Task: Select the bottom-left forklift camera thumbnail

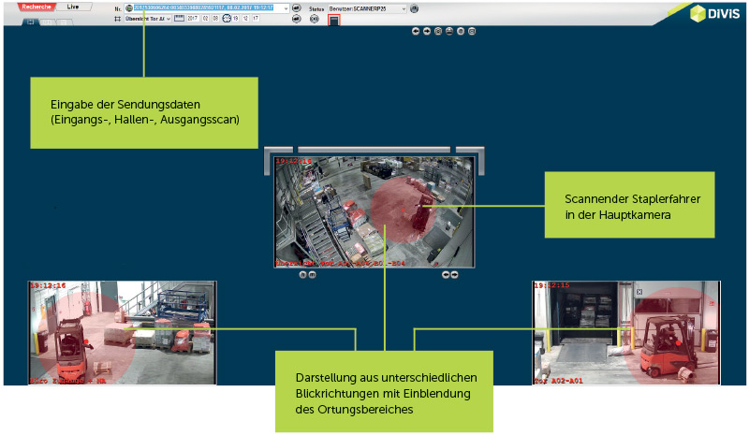Action: click(122, 333)
